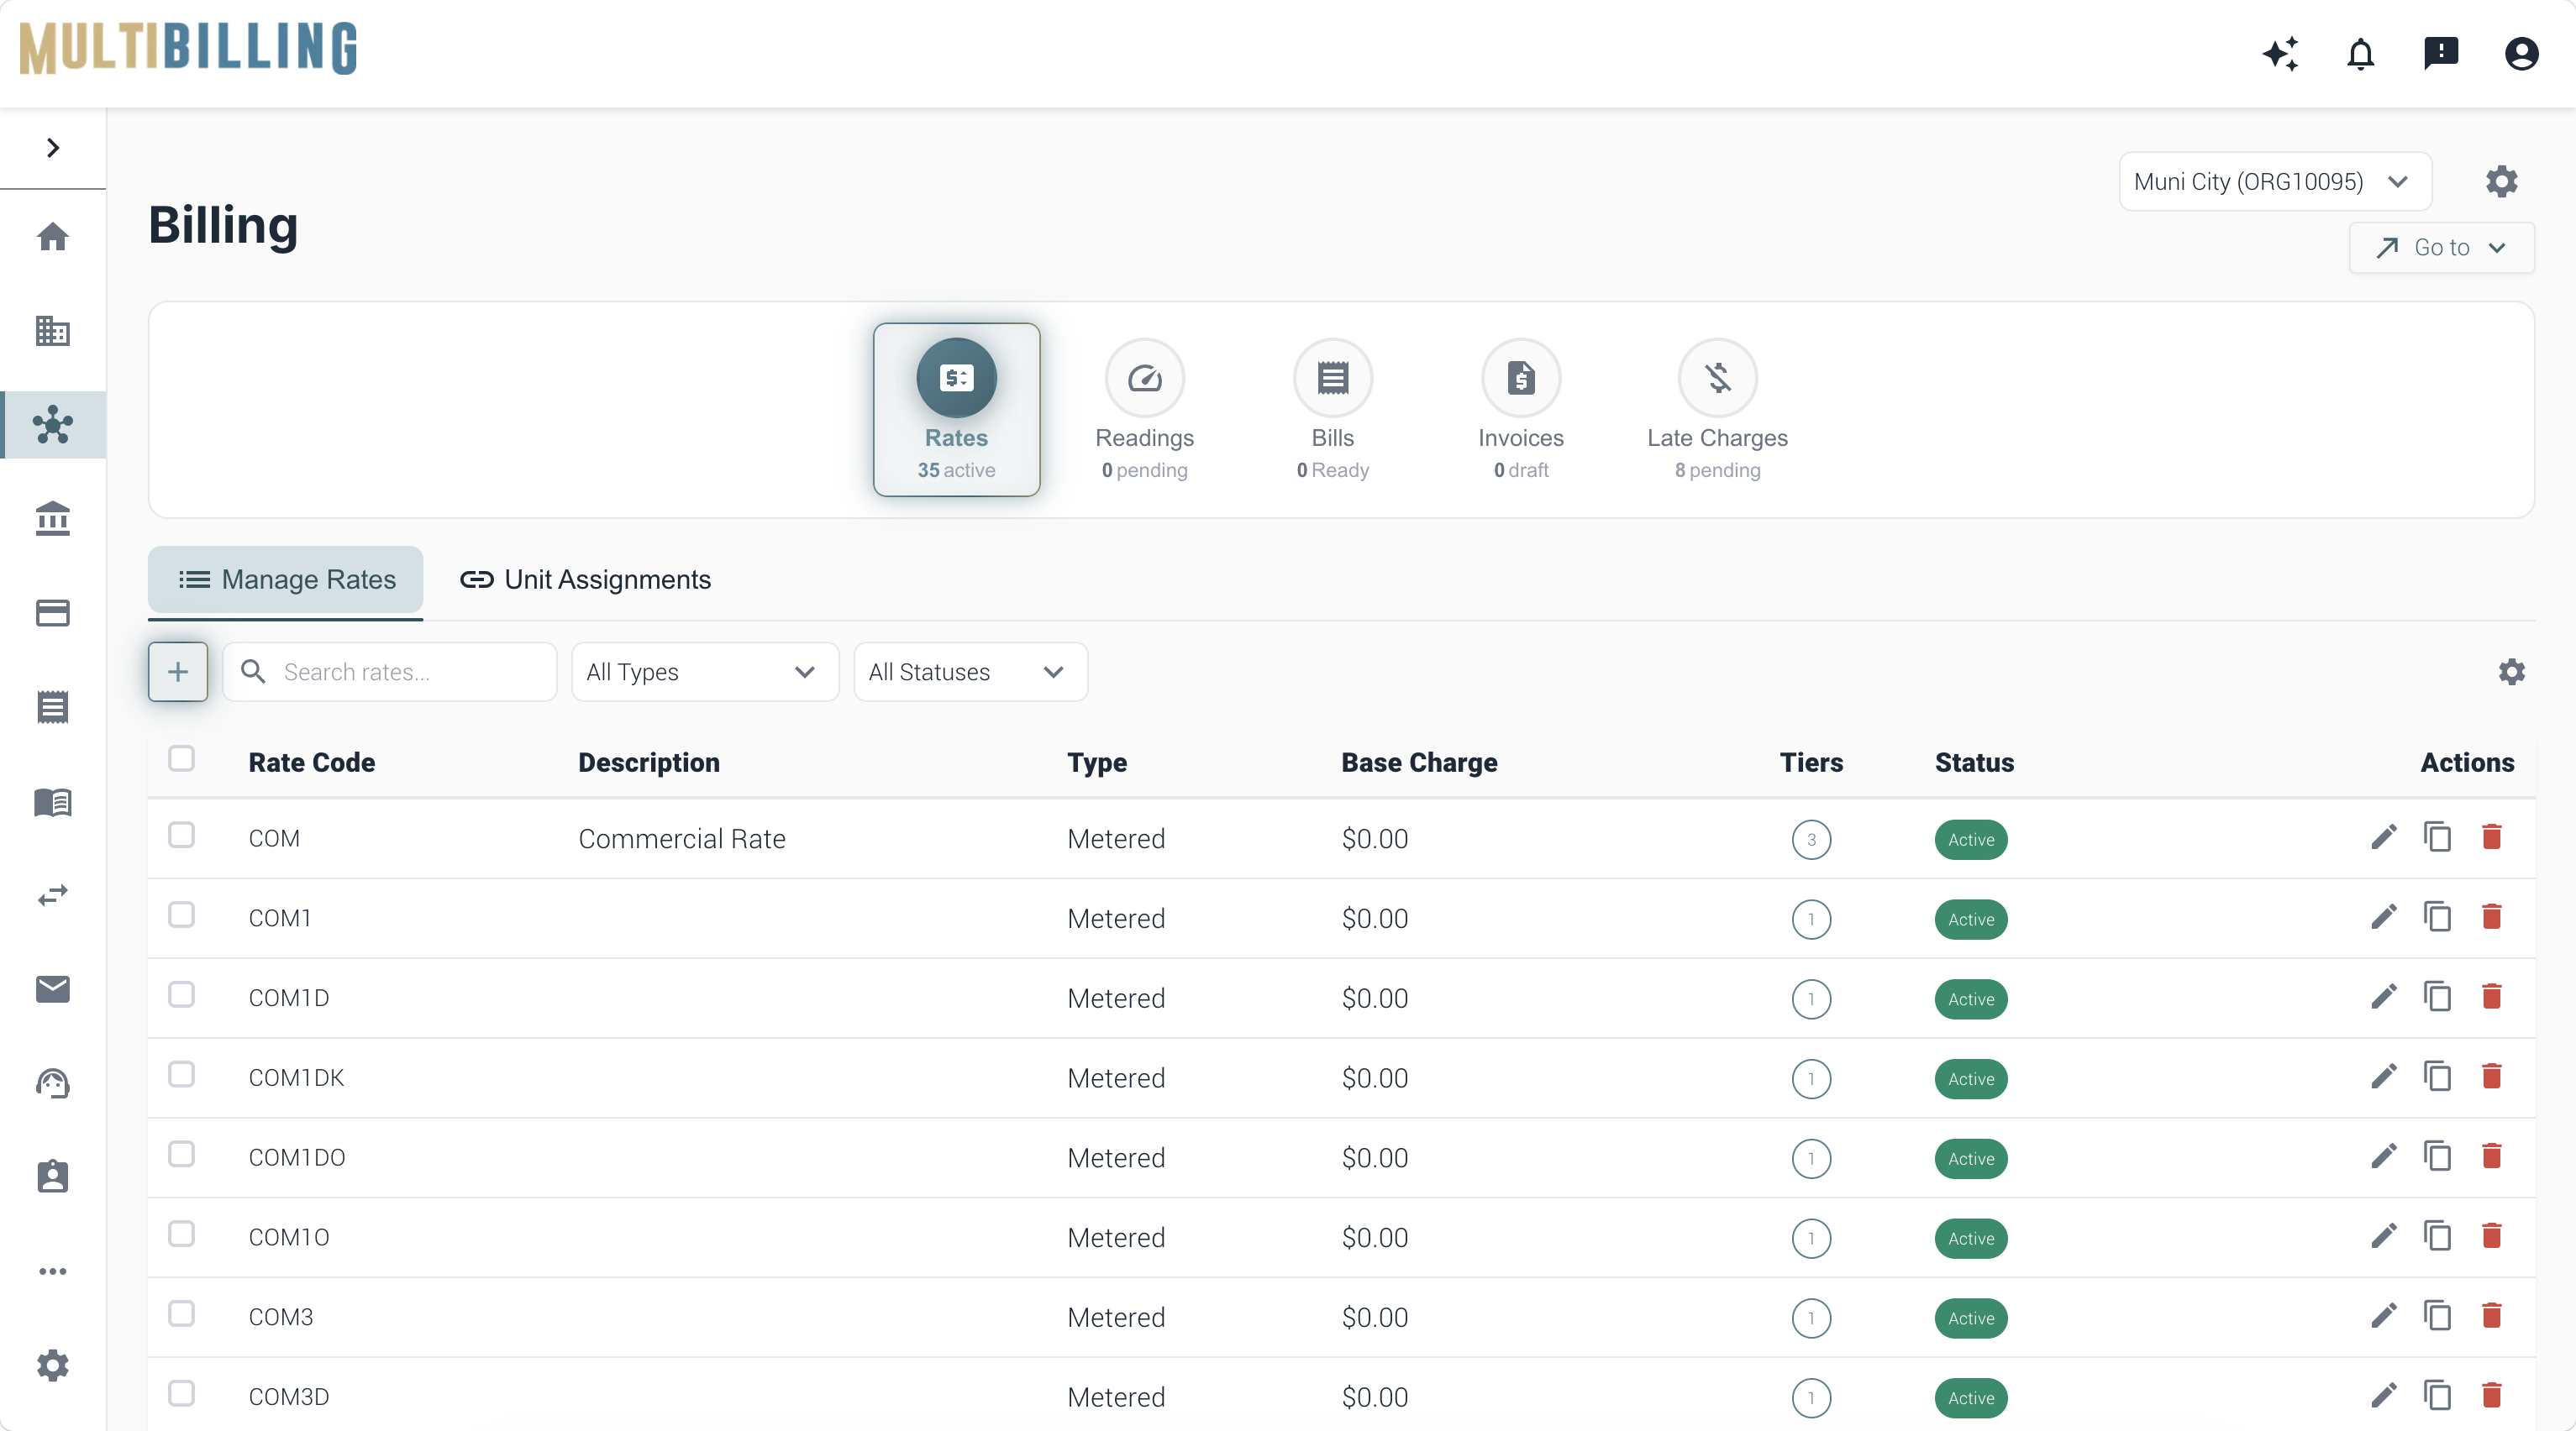Open the user account profile icon
Screen dimensions: 2576x1431
pos(2521,53)
